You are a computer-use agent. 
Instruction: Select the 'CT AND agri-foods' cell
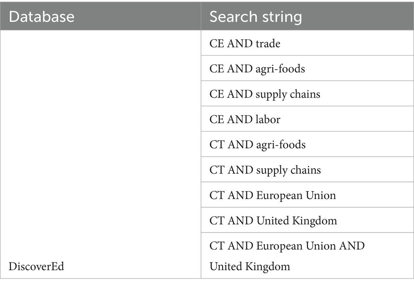coord(307,145)
